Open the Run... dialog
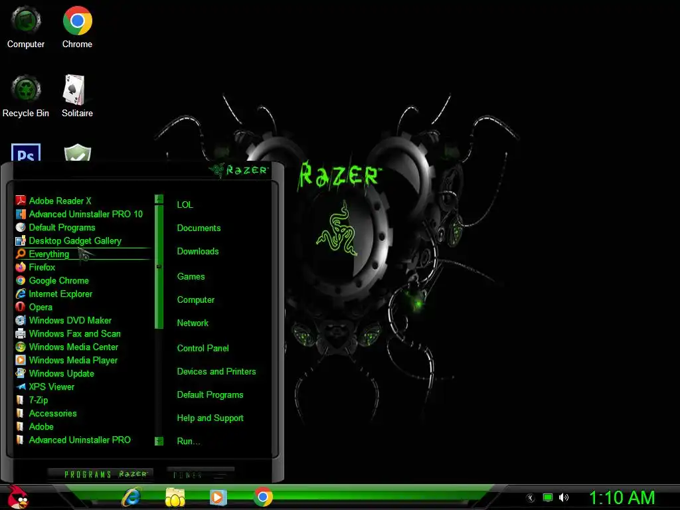 click(188, 442)
